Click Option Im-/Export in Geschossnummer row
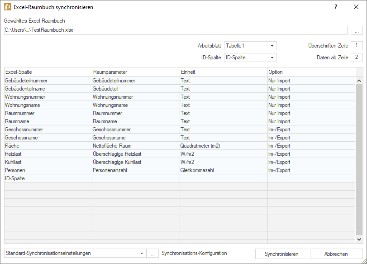The height and width of the screenshot is (264, 367). click(x=311, y=130)
